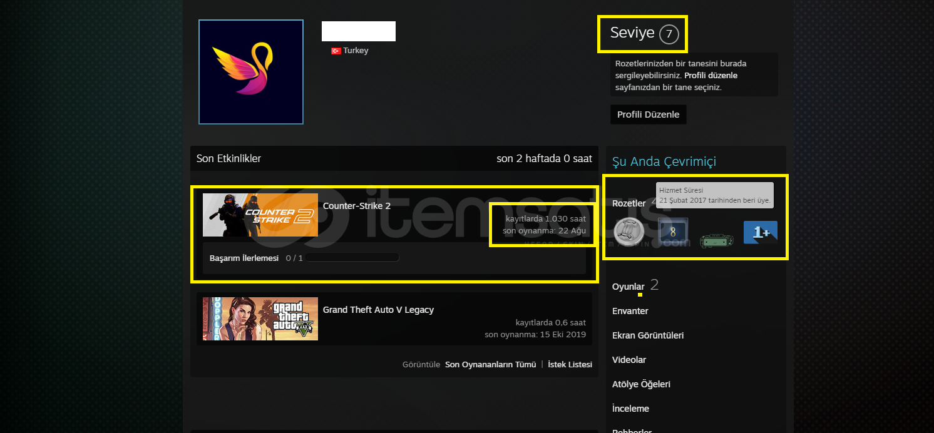Click the Turkey flag icon

point(336,51)
